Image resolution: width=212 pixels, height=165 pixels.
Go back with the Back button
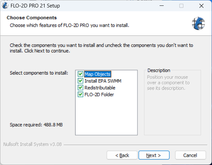tap(122, 155)
